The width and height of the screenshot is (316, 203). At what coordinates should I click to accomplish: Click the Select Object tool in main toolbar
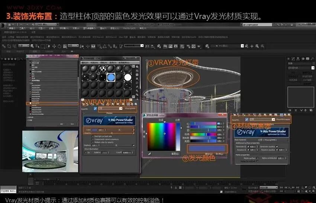pos(32,46)
